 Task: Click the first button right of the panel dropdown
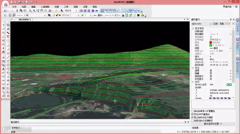[216, 24]
